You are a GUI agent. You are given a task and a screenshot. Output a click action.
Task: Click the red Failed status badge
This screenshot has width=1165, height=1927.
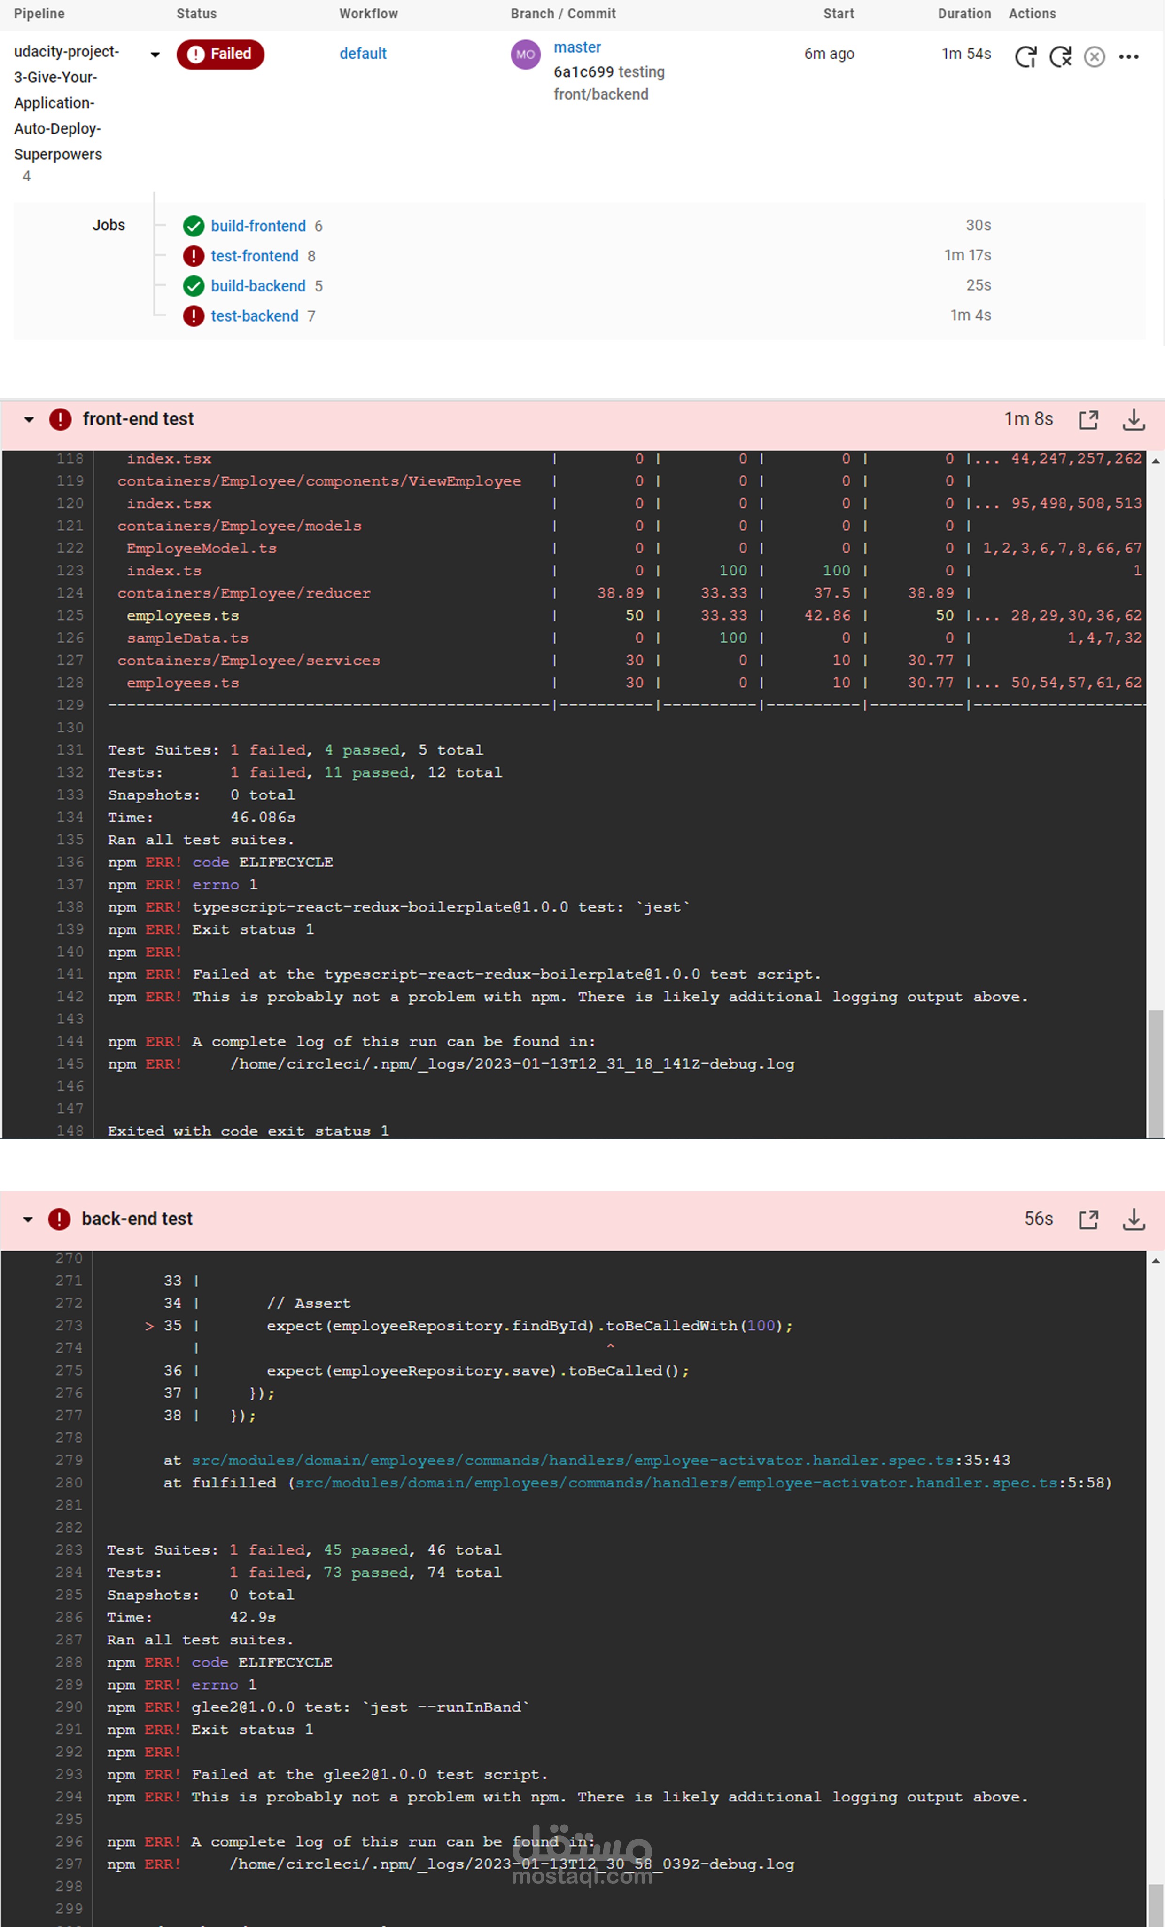[x=220, y=54]
